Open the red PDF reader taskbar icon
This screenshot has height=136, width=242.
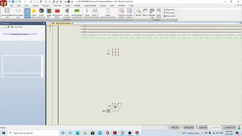pyautogui.click(x=115, y=133)
